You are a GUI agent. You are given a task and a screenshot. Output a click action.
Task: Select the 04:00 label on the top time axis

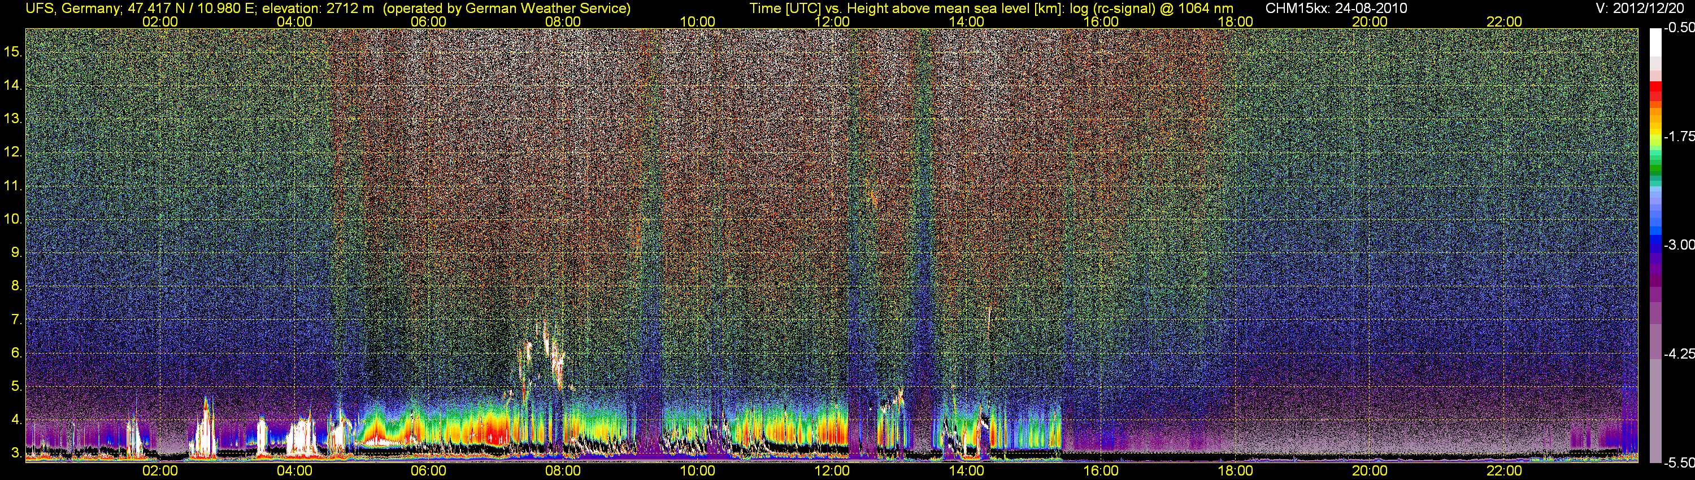[294, 21]
